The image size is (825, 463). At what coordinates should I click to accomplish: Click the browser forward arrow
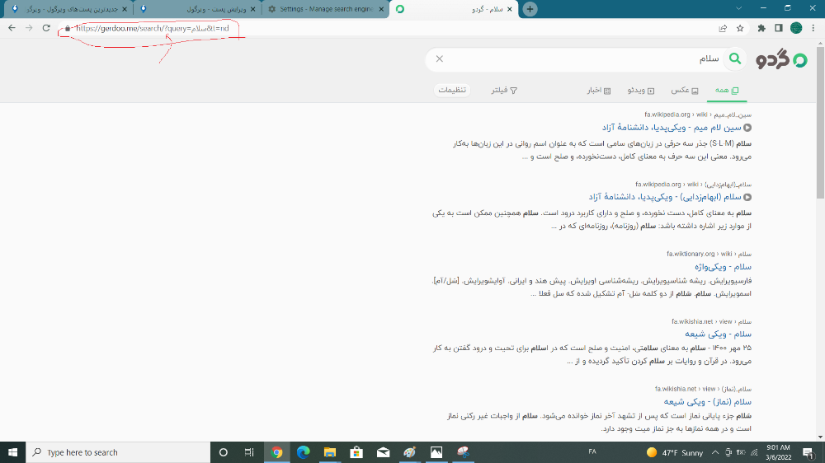pos(29,28)
